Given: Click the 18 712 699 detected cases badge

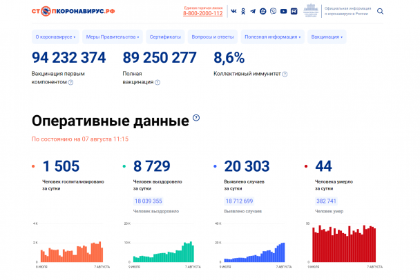Looking at the screenshot, I should [x=239, y=201].
